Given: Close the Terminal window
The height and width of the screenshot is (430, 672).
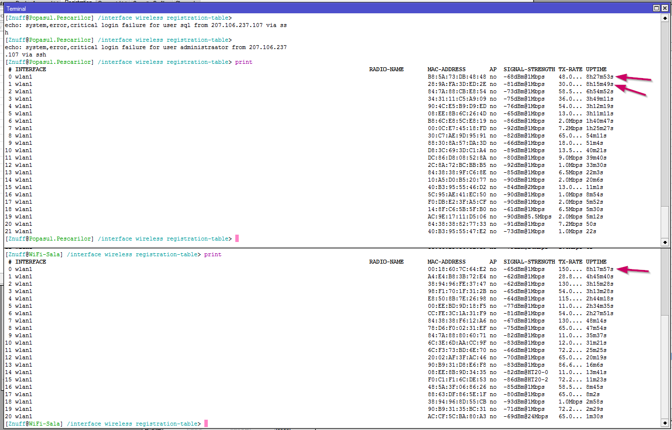Looking at the screenshot, I should pos(664,8).
